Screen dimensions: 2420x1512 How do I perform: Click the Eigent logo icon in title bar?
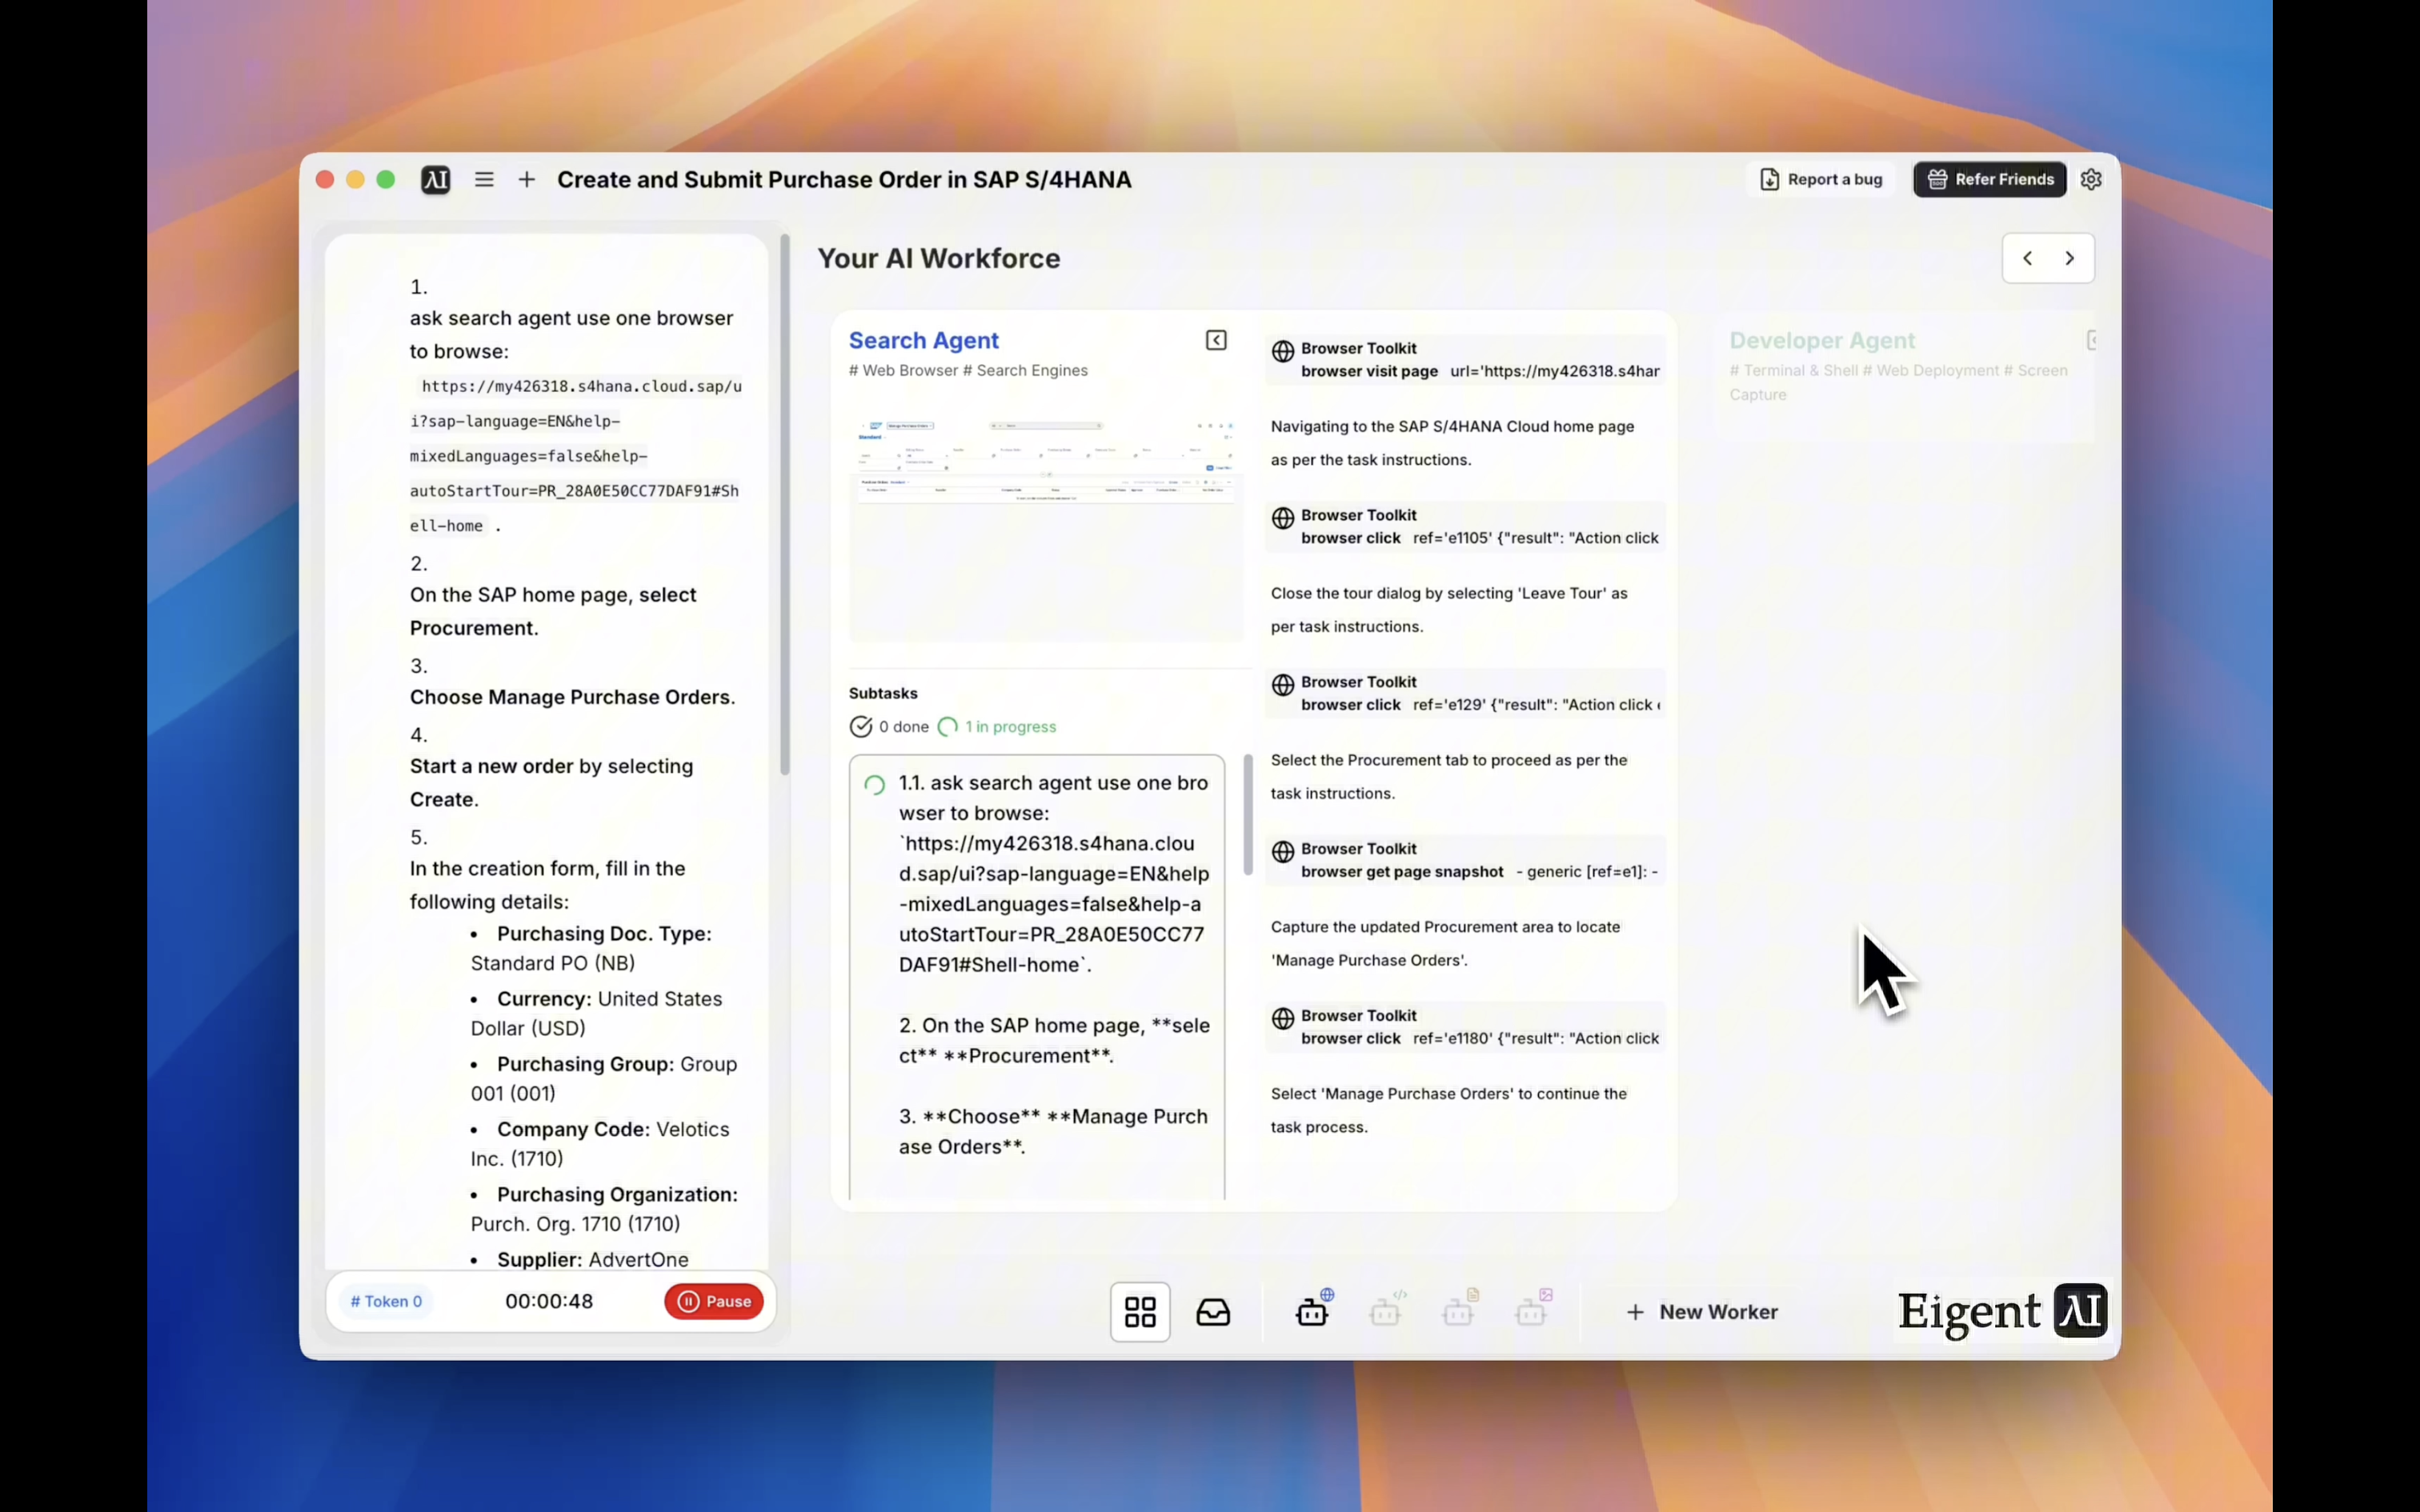click(x=435, y=180)
